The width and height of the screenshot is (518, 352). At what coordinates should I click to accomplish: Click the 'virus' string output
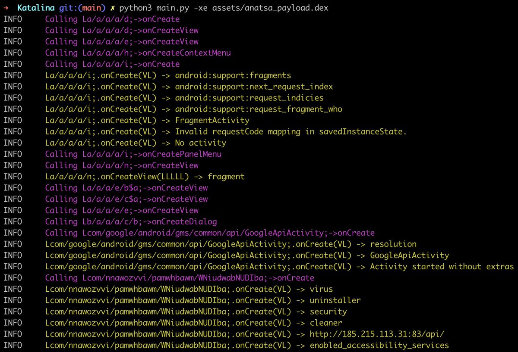[321, 288]
